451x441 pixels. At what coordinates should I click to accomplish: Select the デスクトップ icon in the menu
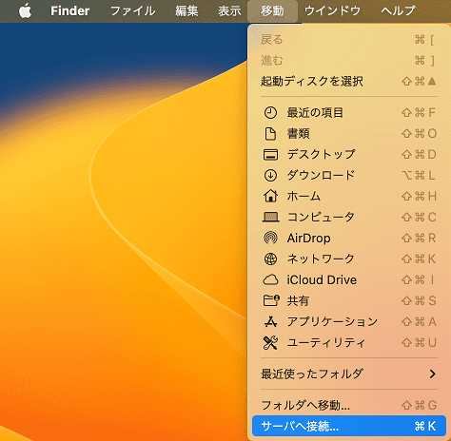click(270, 155)
